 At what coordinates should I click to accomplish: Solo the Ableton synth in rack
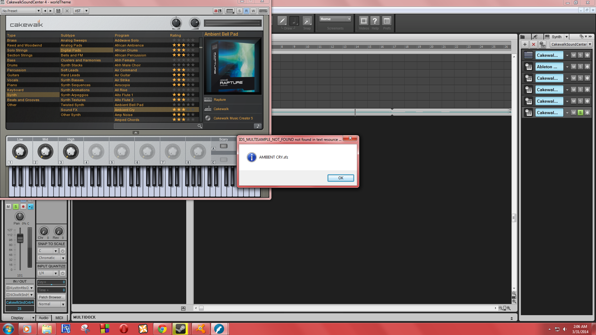580,67
